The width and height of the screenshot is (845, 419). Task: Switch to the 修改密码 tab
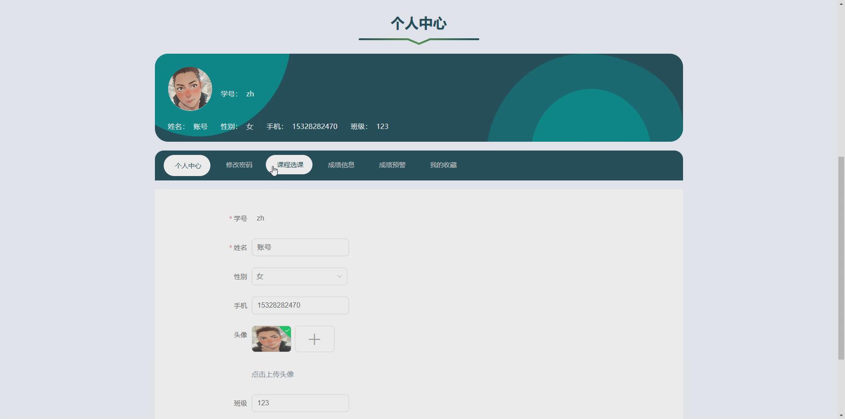[x=239, y=165]
